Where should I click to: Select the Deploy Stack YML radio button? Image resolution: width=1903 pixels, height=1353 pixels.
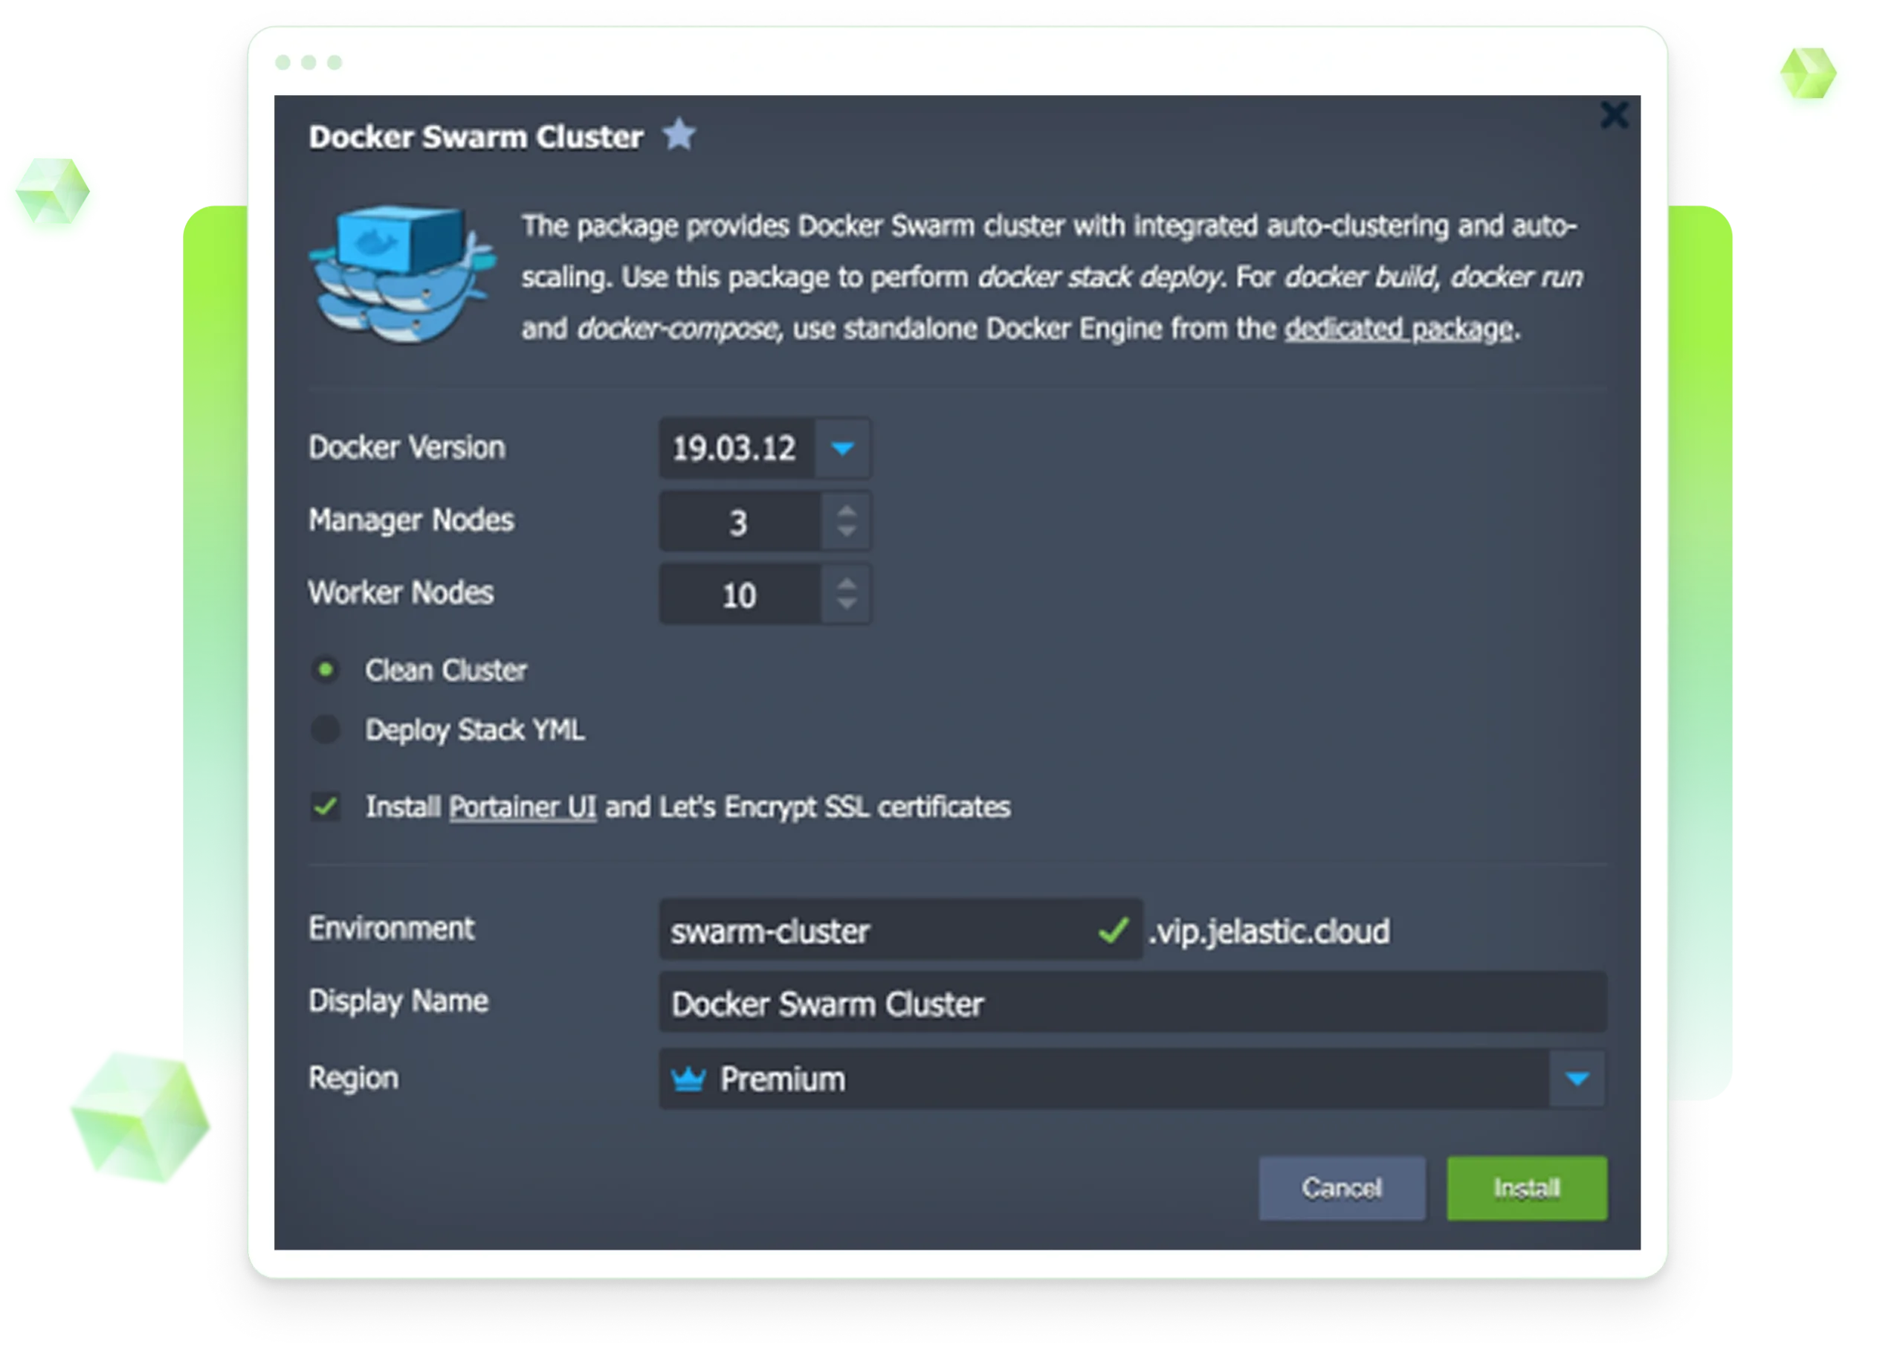point(326,729)
